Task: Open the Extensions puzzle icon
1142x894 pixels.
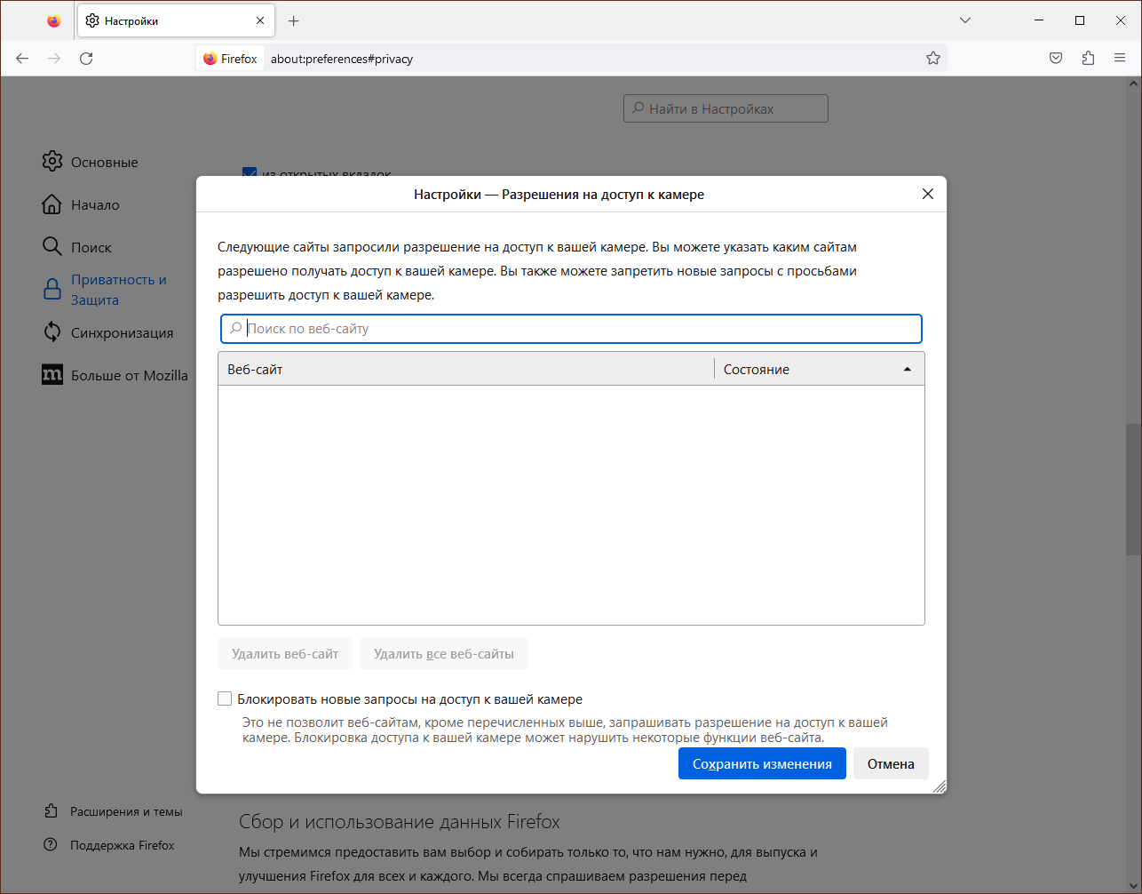Action: 1088,59
